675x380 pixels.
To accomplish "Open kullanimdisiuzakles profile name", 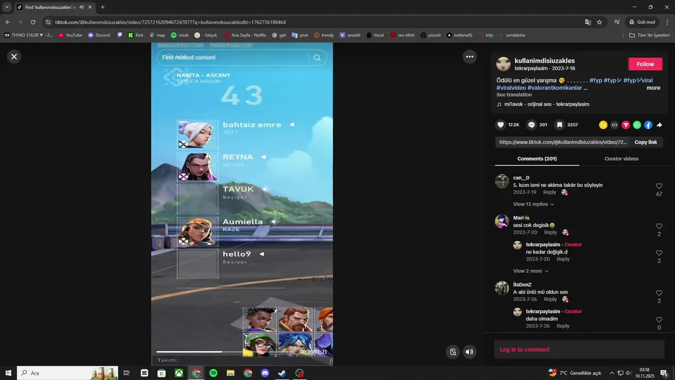I will 545,61.
